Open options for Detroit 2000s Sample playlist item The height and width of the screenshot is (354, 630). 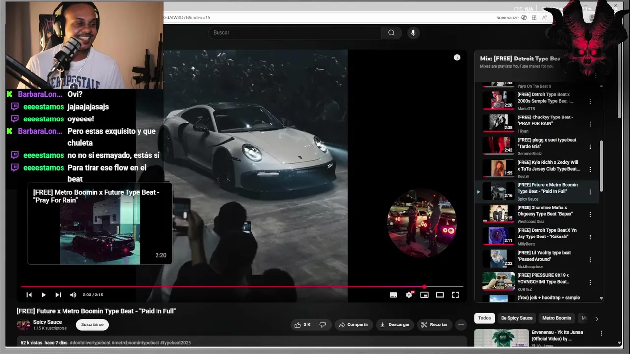590,102
